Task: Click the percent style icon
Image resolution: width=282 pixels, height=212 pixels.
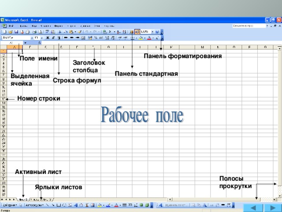Action: tap(96, 38)
